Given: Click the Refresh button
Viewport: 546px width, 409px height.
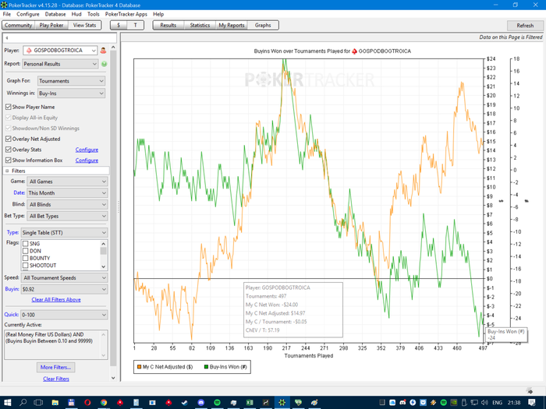Looking at the screenshot, I should 525,26.
